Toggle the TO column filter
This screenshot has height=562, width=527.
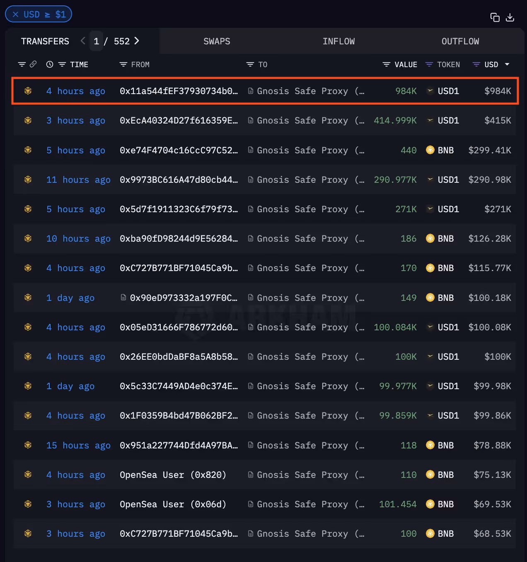[250, 64]
